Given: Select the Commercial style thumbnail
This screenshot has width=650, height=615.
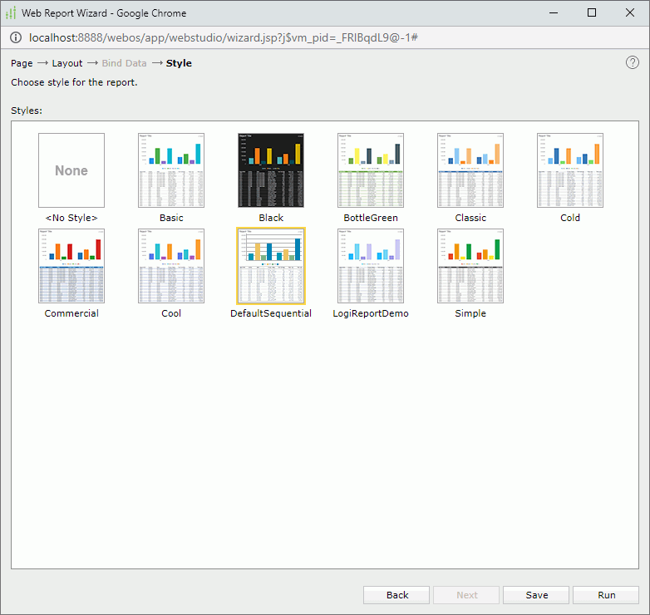Looking at the screenshot, I should click(71, 266).
